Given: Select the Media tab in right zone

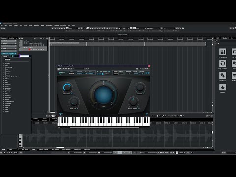Looking at the screenshot, I should 225,38.
